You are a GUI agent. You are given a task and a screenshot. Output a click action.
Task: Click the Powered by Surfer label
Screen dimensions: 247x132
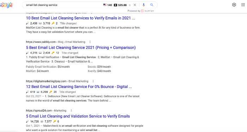(x=140, y=11)
